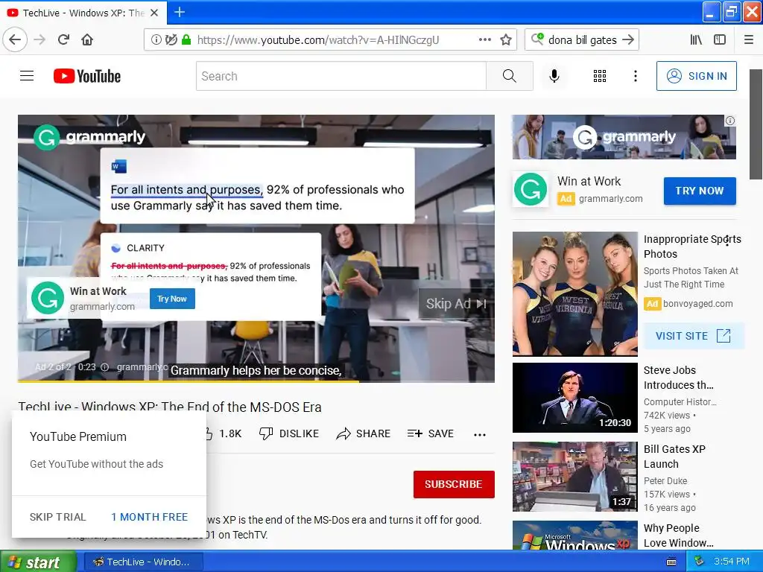This screenshot has width=763, height=572.
Task: Click the 1.8K like count
Action: pyautogui.click(x=230, y=433)
